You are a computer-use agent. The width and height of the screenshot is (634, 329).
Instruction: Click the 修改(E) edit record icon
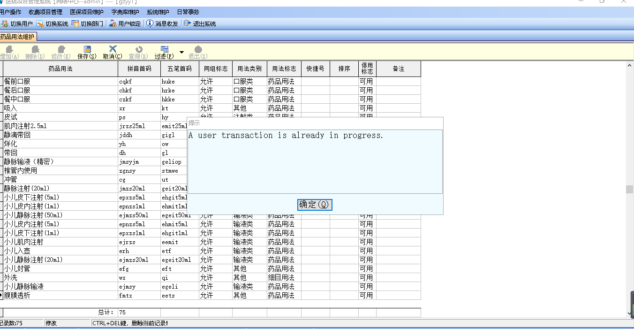pos(61,49)
